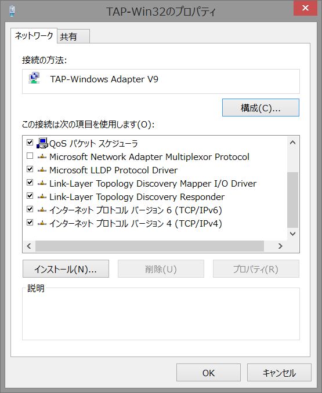The height and width of the screenshot is (393, 322).
Task: Uncheck the TCP/IPv6 checkbox
Action: 30,209
